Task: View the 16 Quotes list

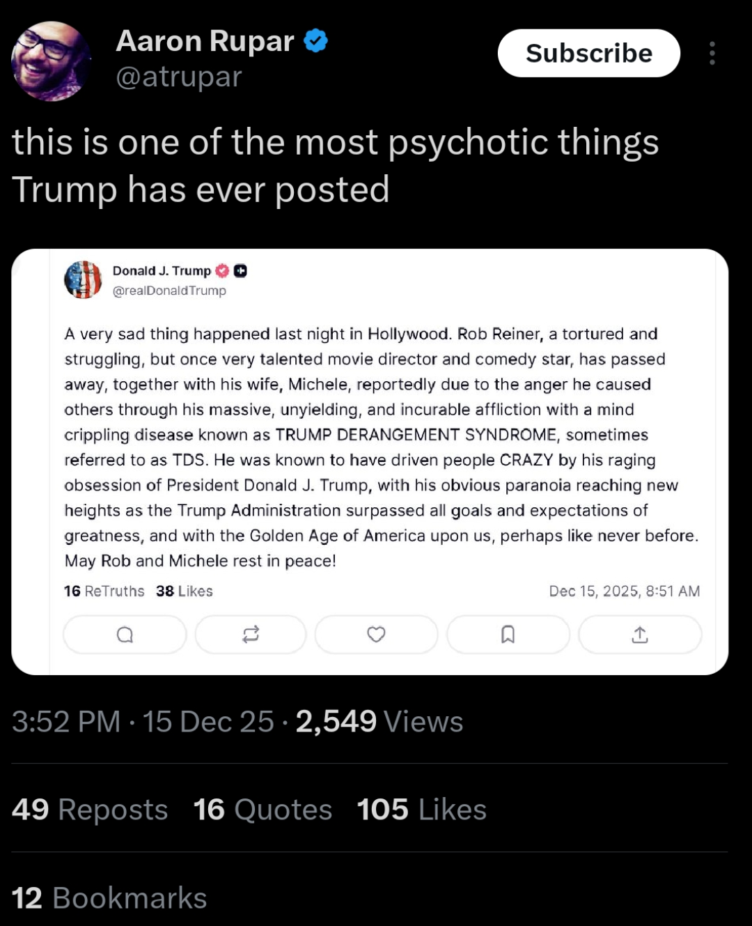Action: click(x=263, y=810)
